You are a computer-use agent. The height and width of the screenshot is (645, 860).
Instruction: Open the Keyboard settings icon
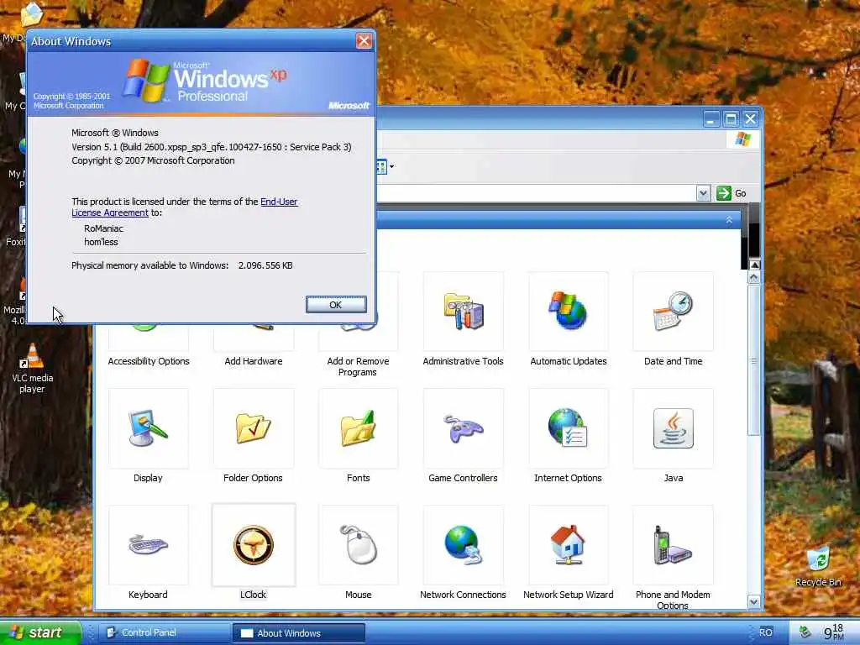click(x=148, y=545)
